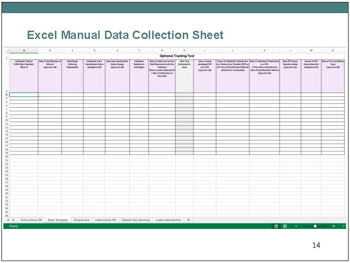This screenshot has width=350, height=263.
Task: Add a new sheet with plus button
Action: [x=189, y=220]
